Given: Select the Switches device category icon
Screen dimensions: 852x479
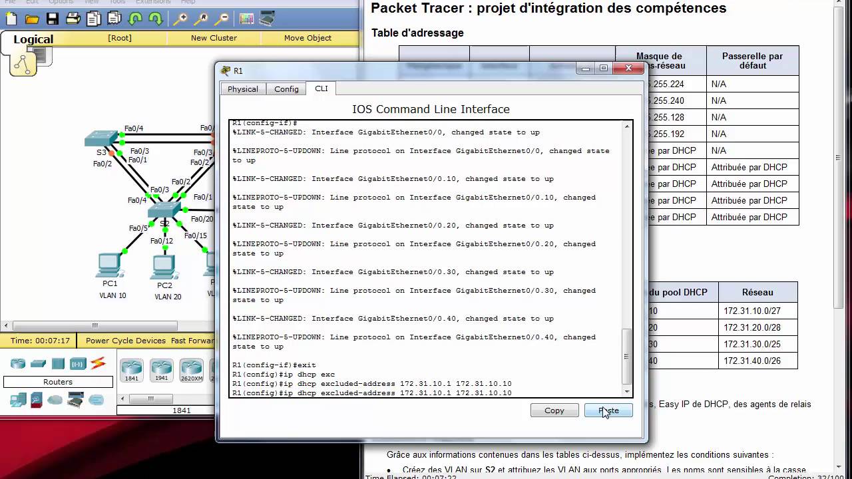Looking at the screenshot, I should tap(38, 363).
